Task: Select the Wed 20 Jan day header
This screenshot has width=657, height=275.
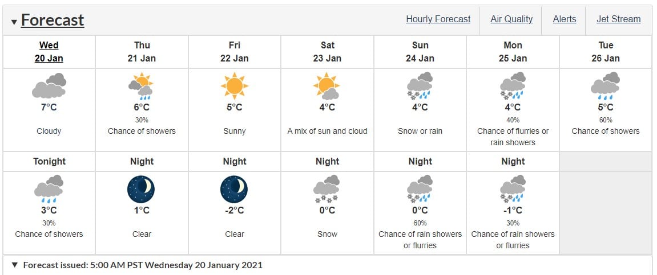Action: point(49,52)
